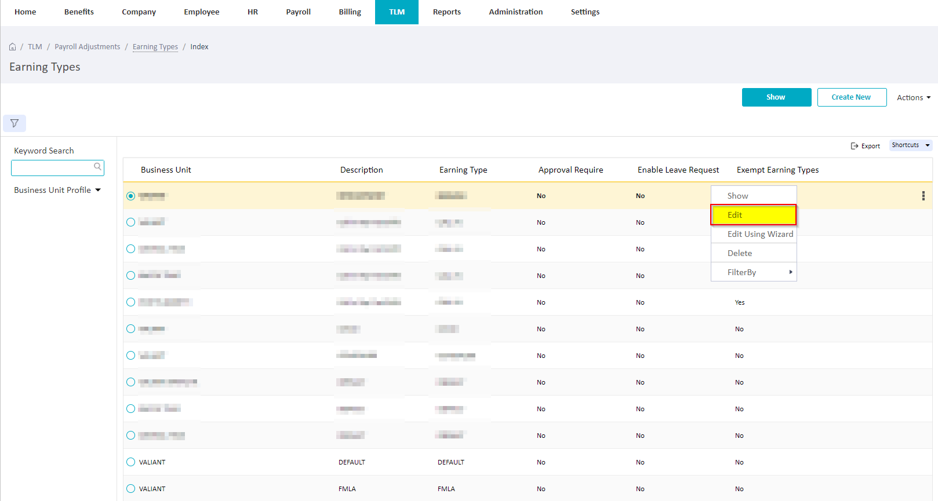Viewport: 938px width, 501px height.
Task: Click Earning Types breadcrumb link
Action: tap(155, 47)
